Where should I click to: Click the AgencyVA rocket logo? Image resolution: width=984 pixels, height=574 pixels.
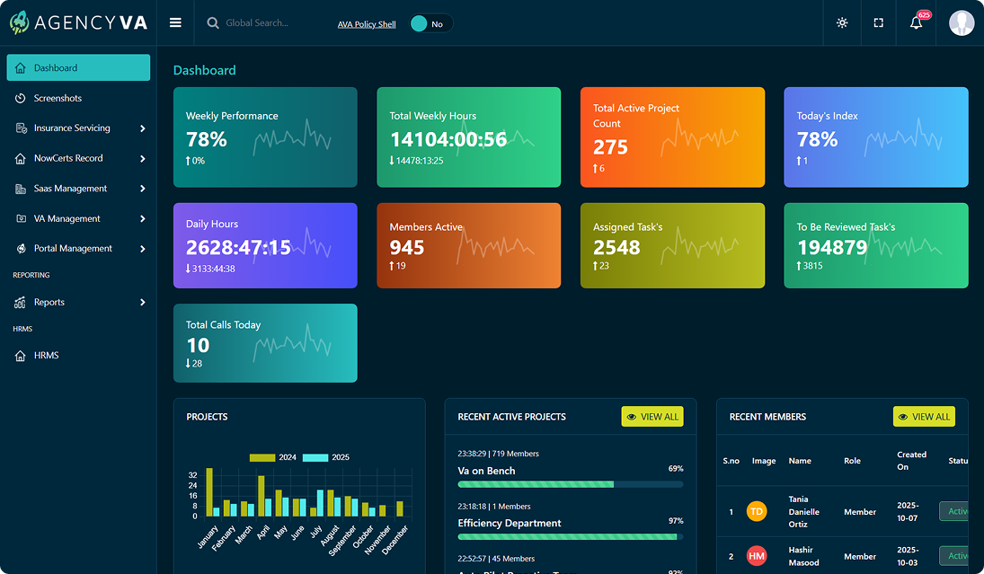coord(20,23)
